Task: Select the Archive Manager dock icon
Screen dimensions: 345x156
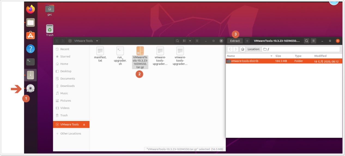Action: pyautogui.click(x=31, y=75)
